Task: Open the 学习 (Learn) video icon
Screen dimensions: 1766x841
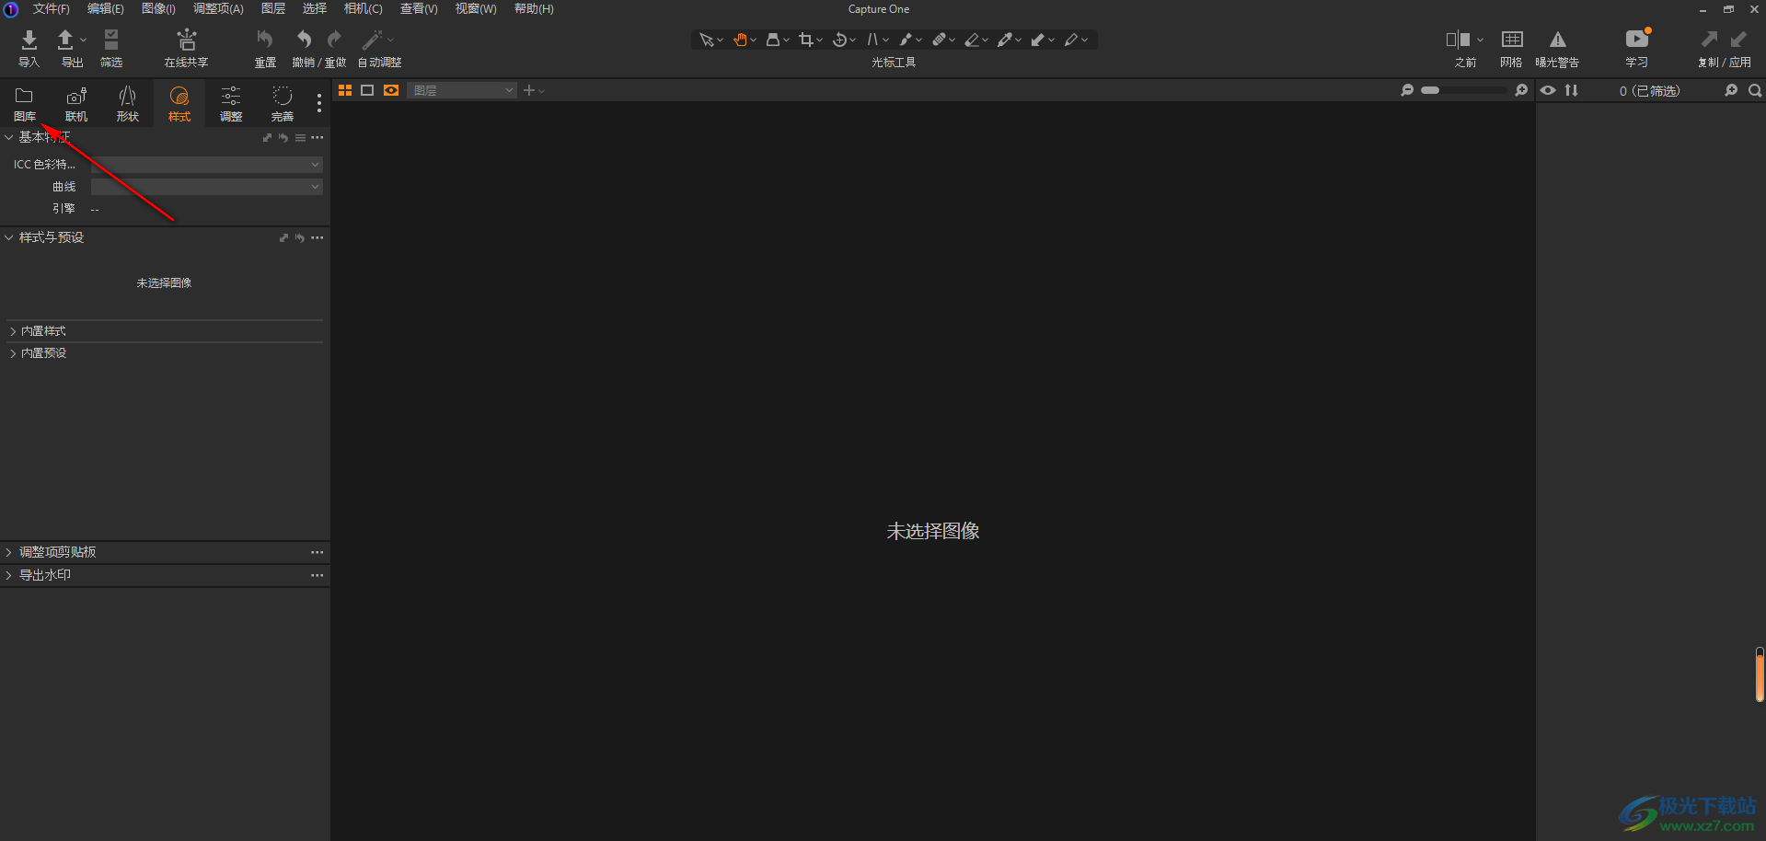Action: tap(1636, 40)
